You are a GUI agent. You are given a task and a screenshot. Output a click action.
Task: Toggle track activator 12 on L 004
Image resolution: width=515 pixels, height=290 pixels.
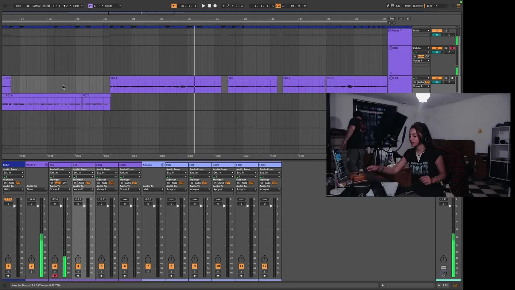click(x=265, y=266)
